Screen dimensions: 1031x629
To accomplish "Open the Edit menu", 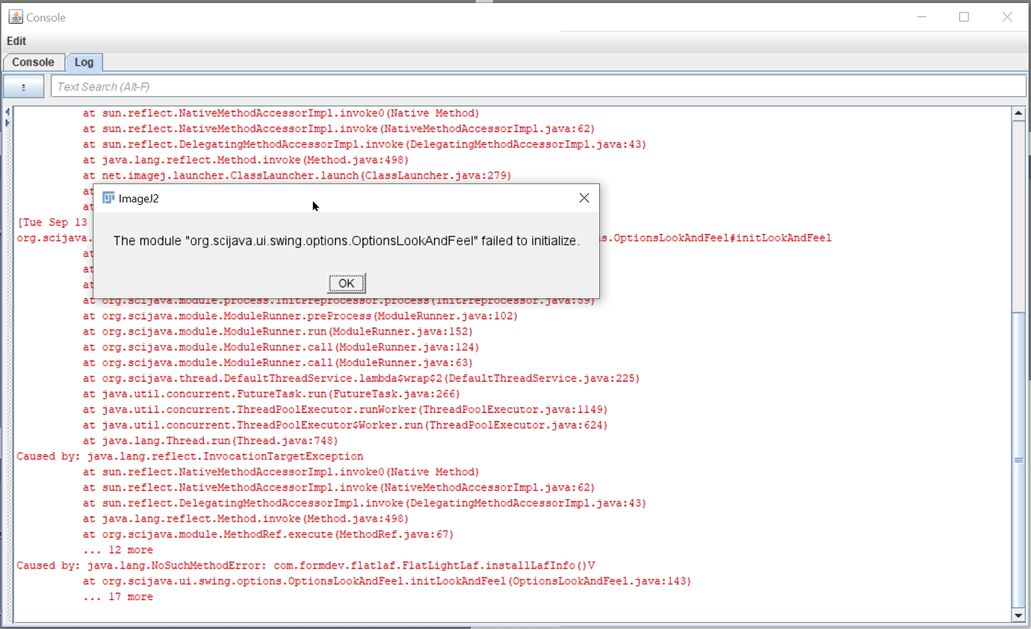I will pos(16,41).
